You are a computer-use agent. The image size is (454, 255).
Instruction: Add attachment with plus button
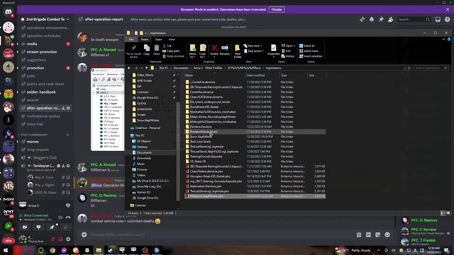click(84, 234)
